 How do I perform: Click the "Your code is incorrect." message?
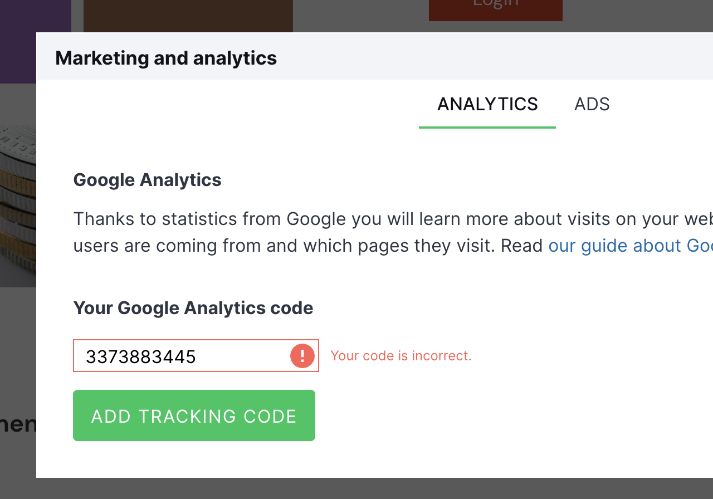pos(401,356)
